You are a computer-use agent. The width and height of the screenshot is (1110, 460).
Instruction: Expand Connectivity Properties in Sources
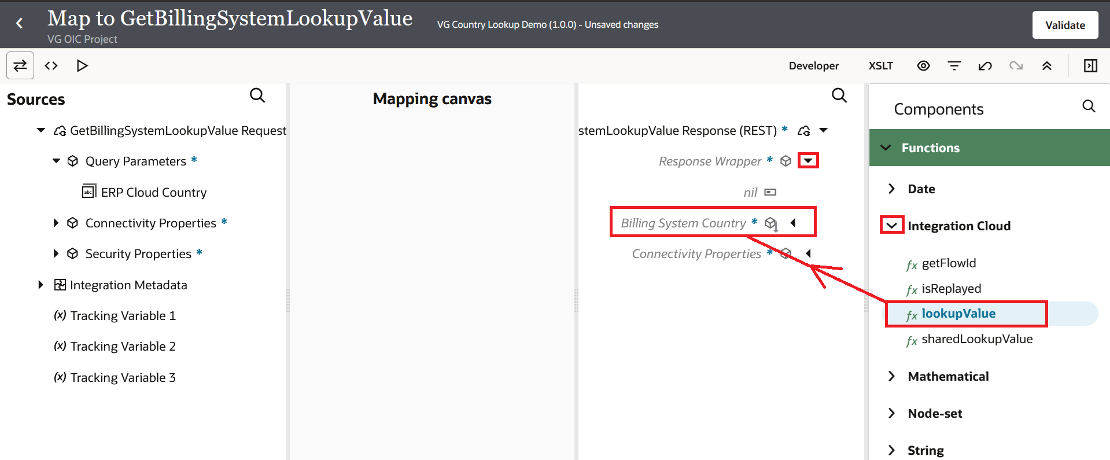pyautogui.click(x=56, y=223)
